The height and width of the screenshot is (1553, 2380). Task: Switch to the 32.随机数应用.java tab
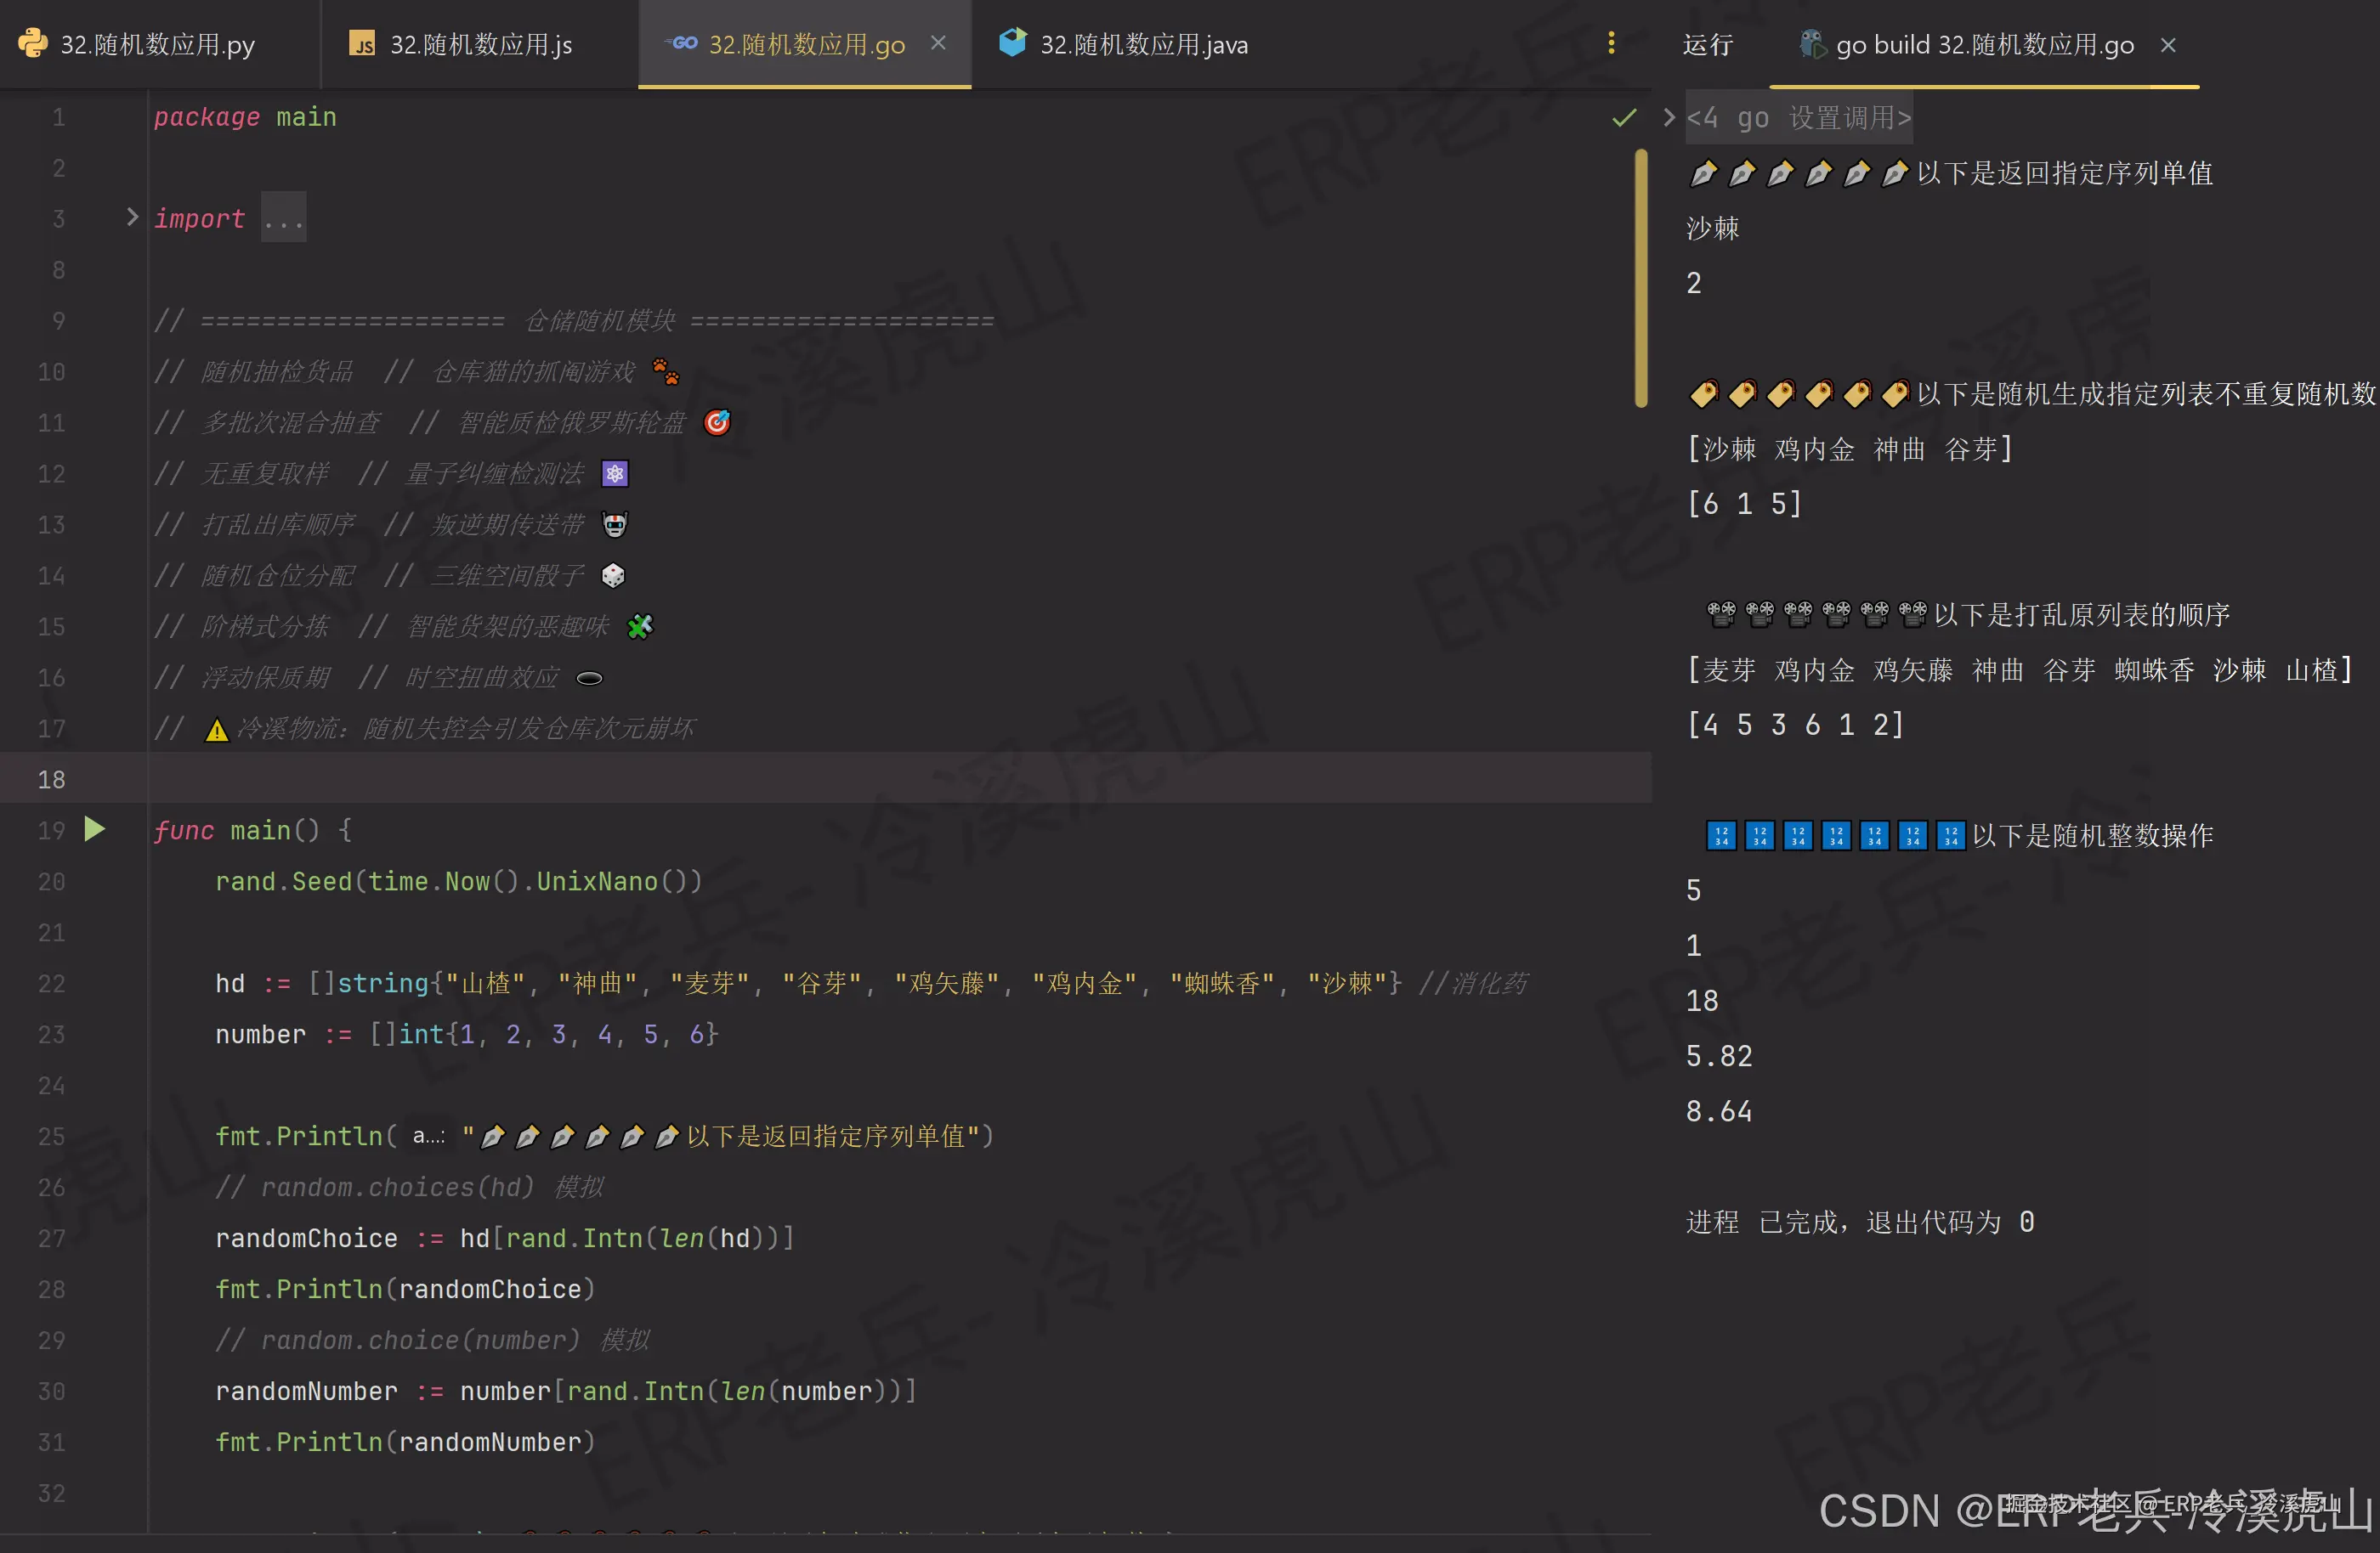point(1143,45)
